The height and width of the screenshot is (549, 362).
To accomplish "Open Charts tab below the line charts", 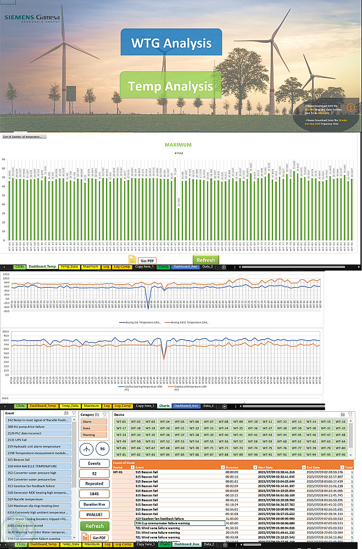I will tap(164, 406).
